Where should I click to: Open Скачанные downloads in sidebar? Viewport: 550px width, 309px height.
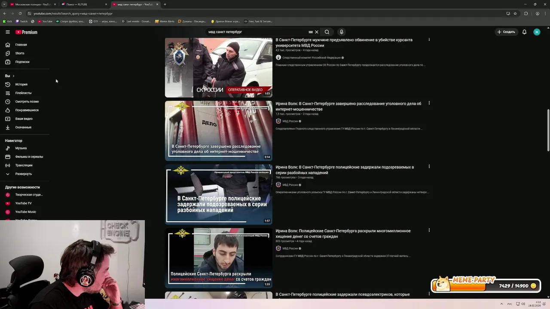[23, 127]
